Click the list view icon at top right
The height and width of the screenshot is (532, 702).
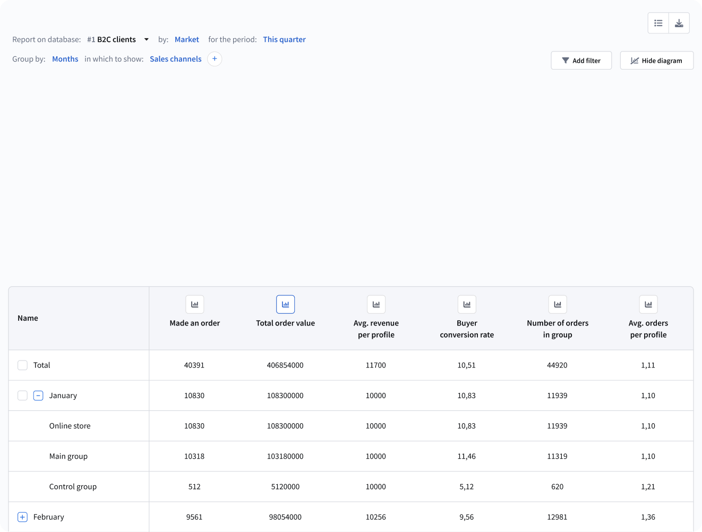[658, 23]
